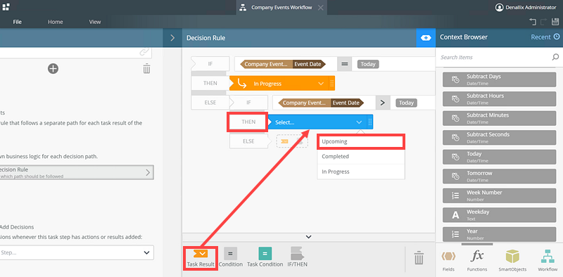Viewport: 563px width, 277px height.
Task: Select the Tomorrow function item
Action: click(499, 176)
